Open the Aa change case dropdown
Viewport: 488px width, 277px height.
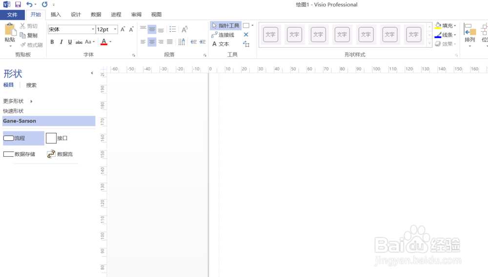tap(90, 41)
